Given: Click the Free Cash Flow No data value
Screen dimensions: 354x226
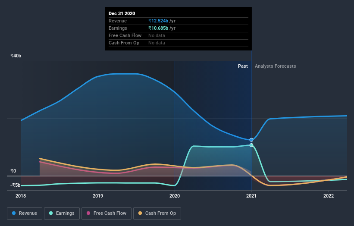Looking at the screenshot, I should click(157, 35).
